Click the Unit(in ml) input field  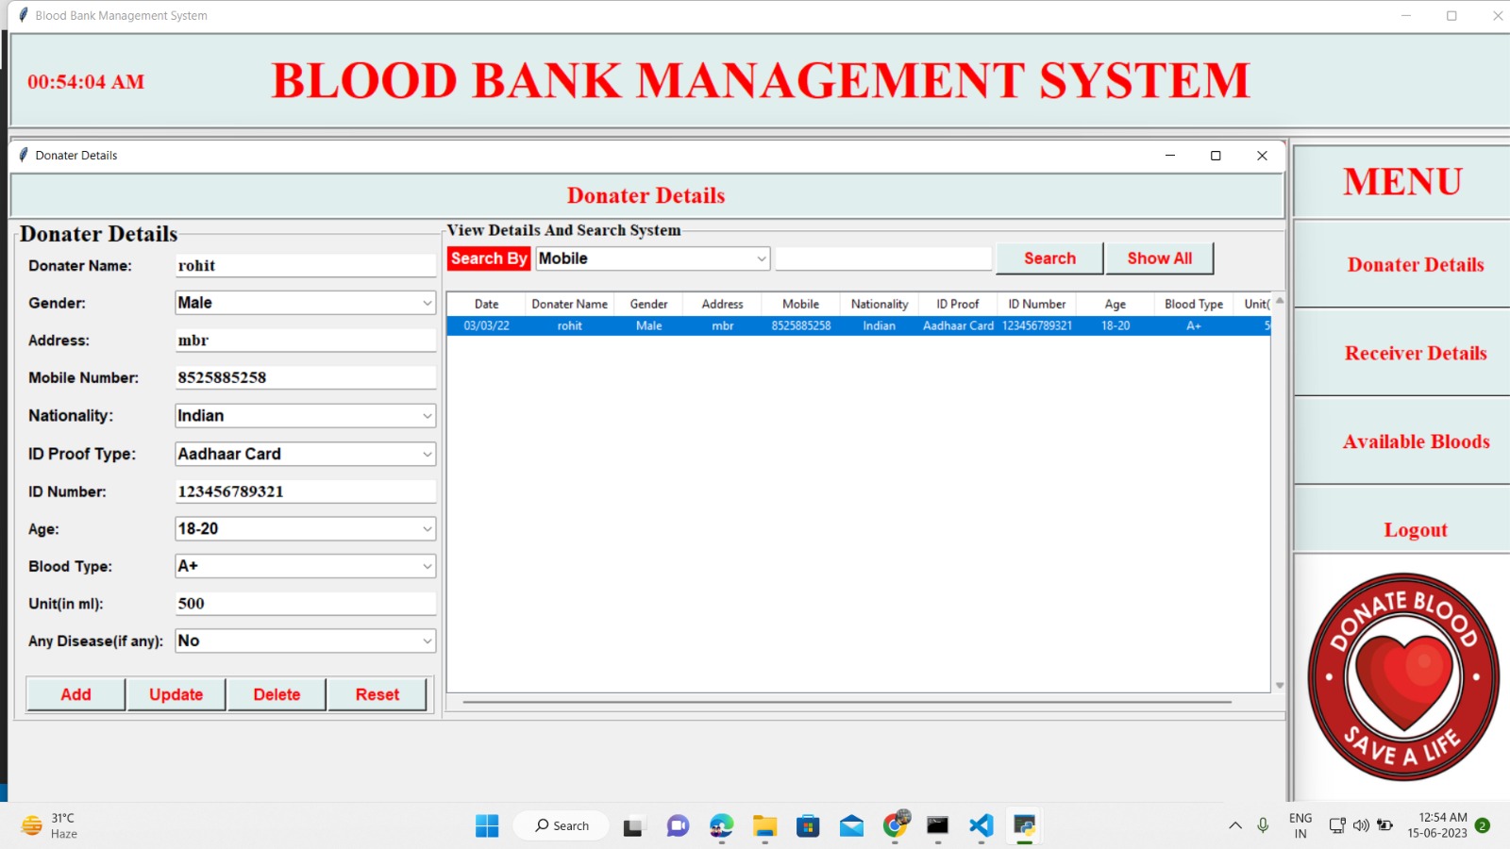(x=305, y=604)
